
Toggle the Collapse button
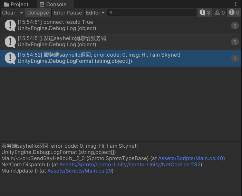point(38,13)
